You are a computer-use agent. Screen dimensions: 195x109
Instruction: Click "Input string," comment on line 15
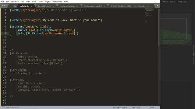(x=28, y=57)
